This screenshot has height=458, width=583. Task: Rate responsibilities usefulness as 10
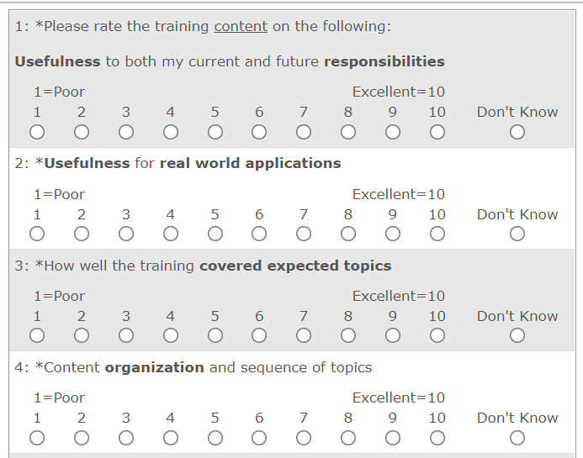click(437, 132)
